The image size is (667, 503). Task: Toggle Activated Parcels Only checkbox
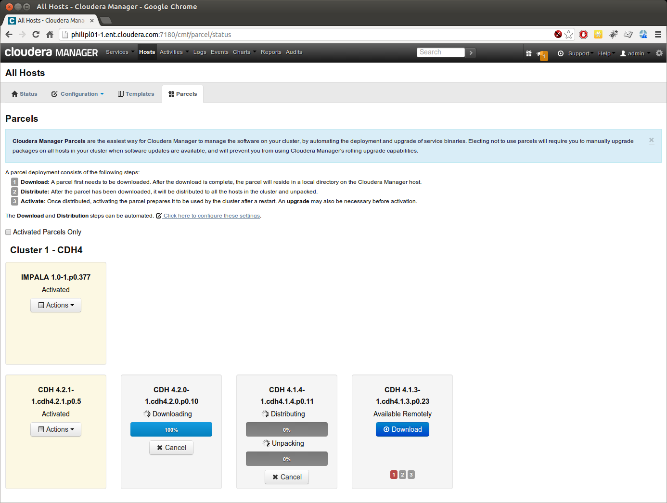[8, 232]
